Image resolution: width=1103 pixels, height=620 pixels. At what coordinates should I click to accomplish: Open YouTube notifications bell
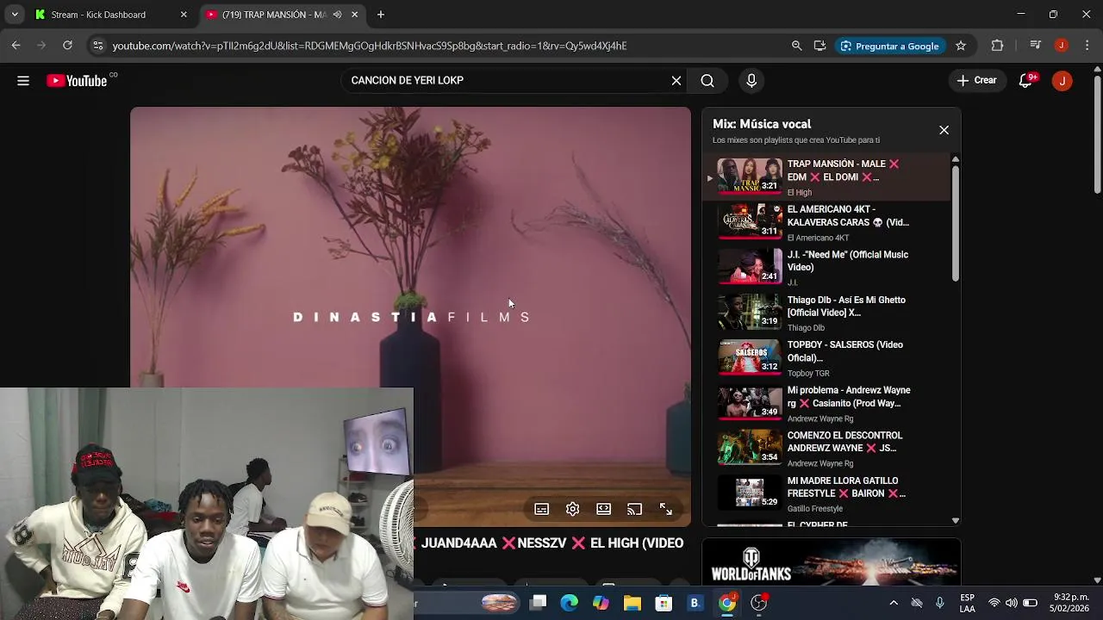(1026, 81)
